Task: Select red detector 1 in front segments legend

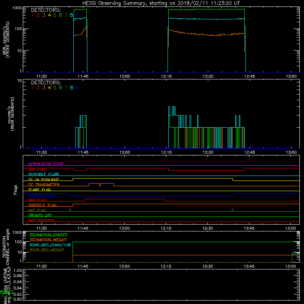Action: point(33,15)
